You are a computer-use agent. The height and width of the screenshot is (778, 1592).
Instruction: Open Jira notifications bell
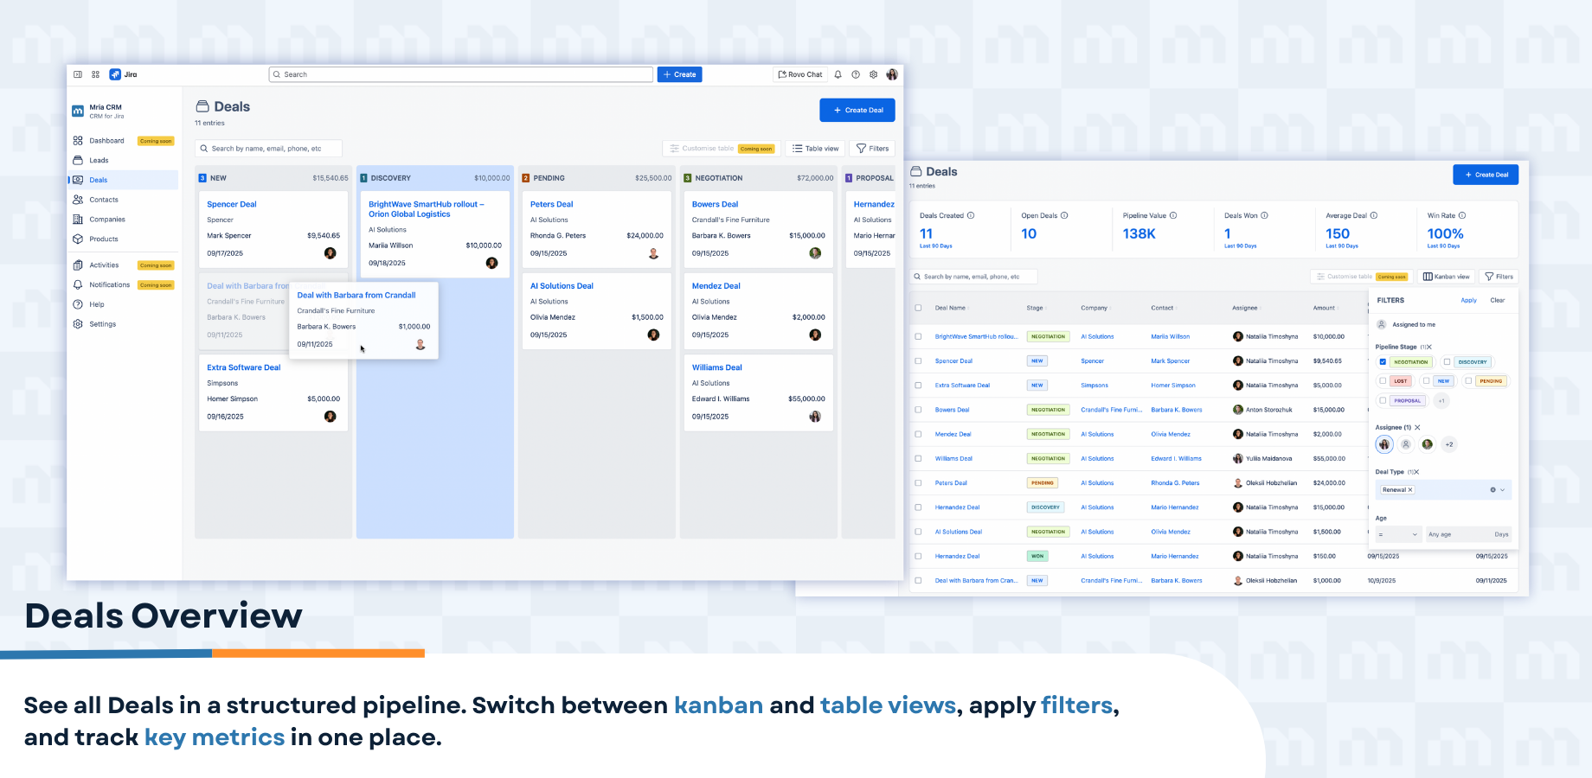(x=838, y=74)
